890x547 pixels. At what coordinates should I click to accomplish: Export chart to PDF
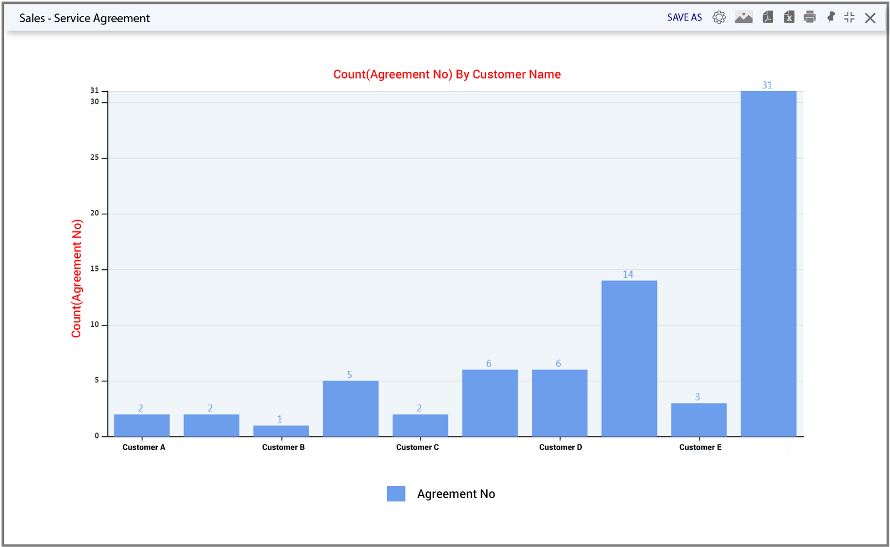(768, 17)
